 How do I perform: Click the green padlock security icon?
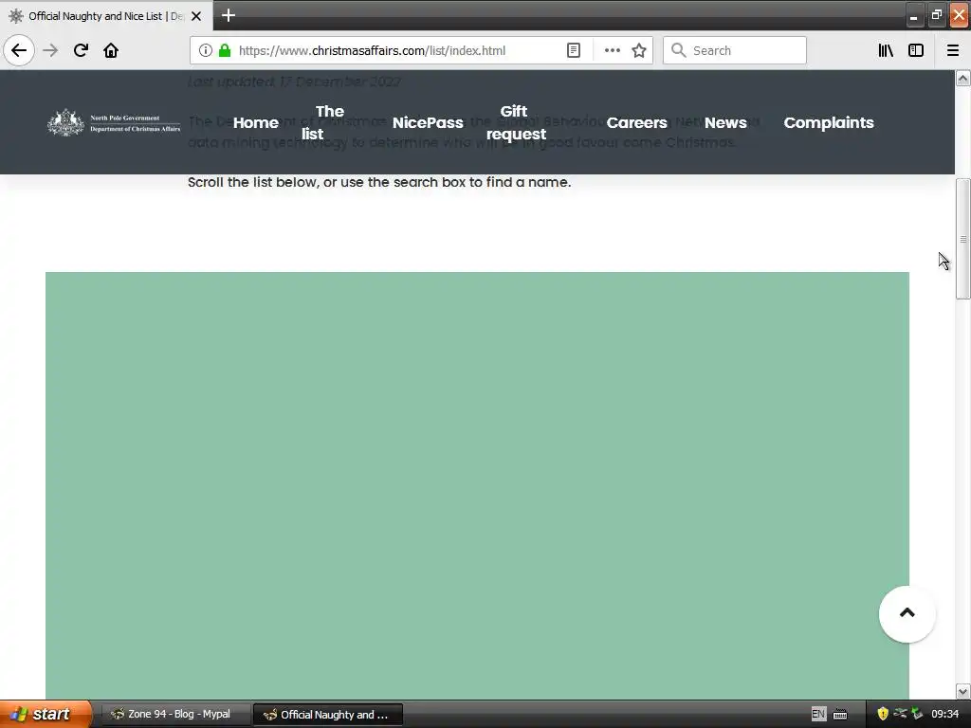click(x=225, y=50)
